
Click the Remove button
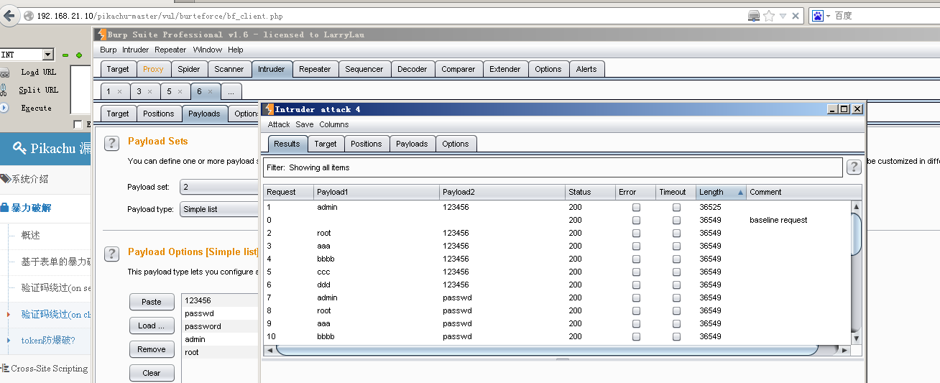click(x=152, y=349)
